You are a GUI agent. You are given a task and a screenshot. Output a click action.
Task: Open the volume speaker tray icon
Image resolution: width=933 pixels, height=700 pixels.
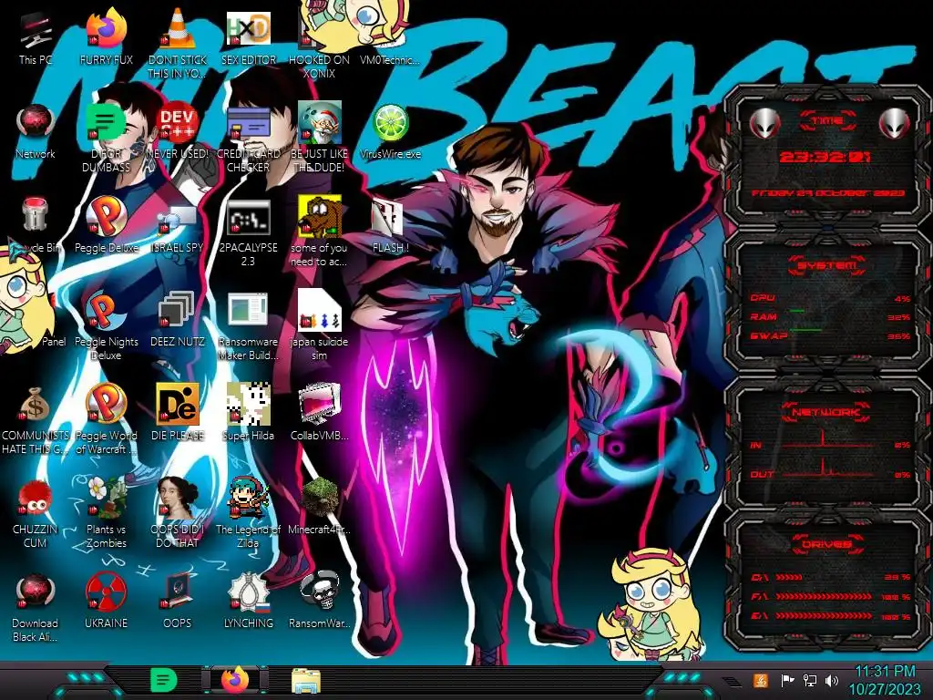pyautogui.click(x=832, y=680)
